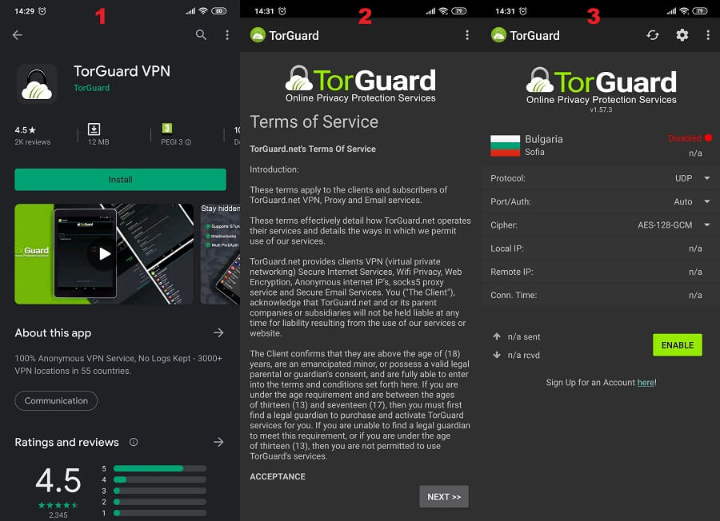Open TorGuard settings gear
Image resolution: width=720 pixels, height=521 pixels.
[682, 35]
